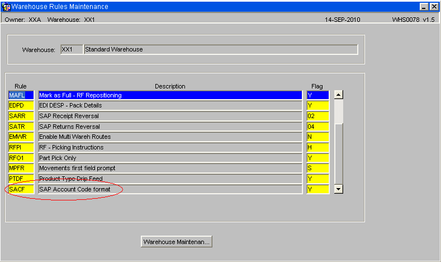Click 'Product Type Drip Feed' description
The width and height of the screenshot is (441, 262).
coord(170,179)
